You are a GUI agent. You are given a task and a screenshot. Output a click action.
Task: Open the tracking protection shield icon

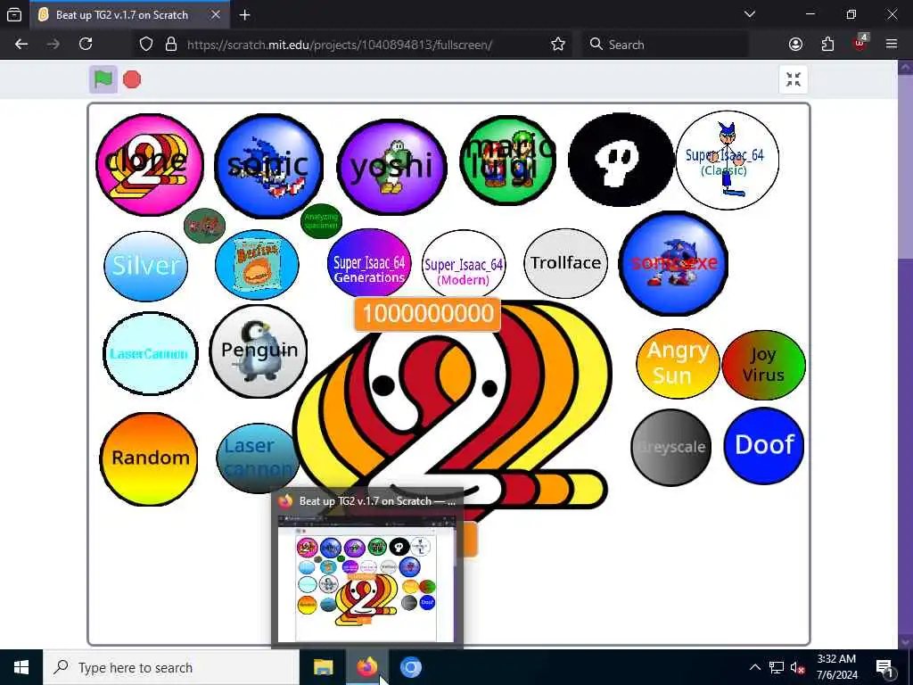(x=146, y=45)
